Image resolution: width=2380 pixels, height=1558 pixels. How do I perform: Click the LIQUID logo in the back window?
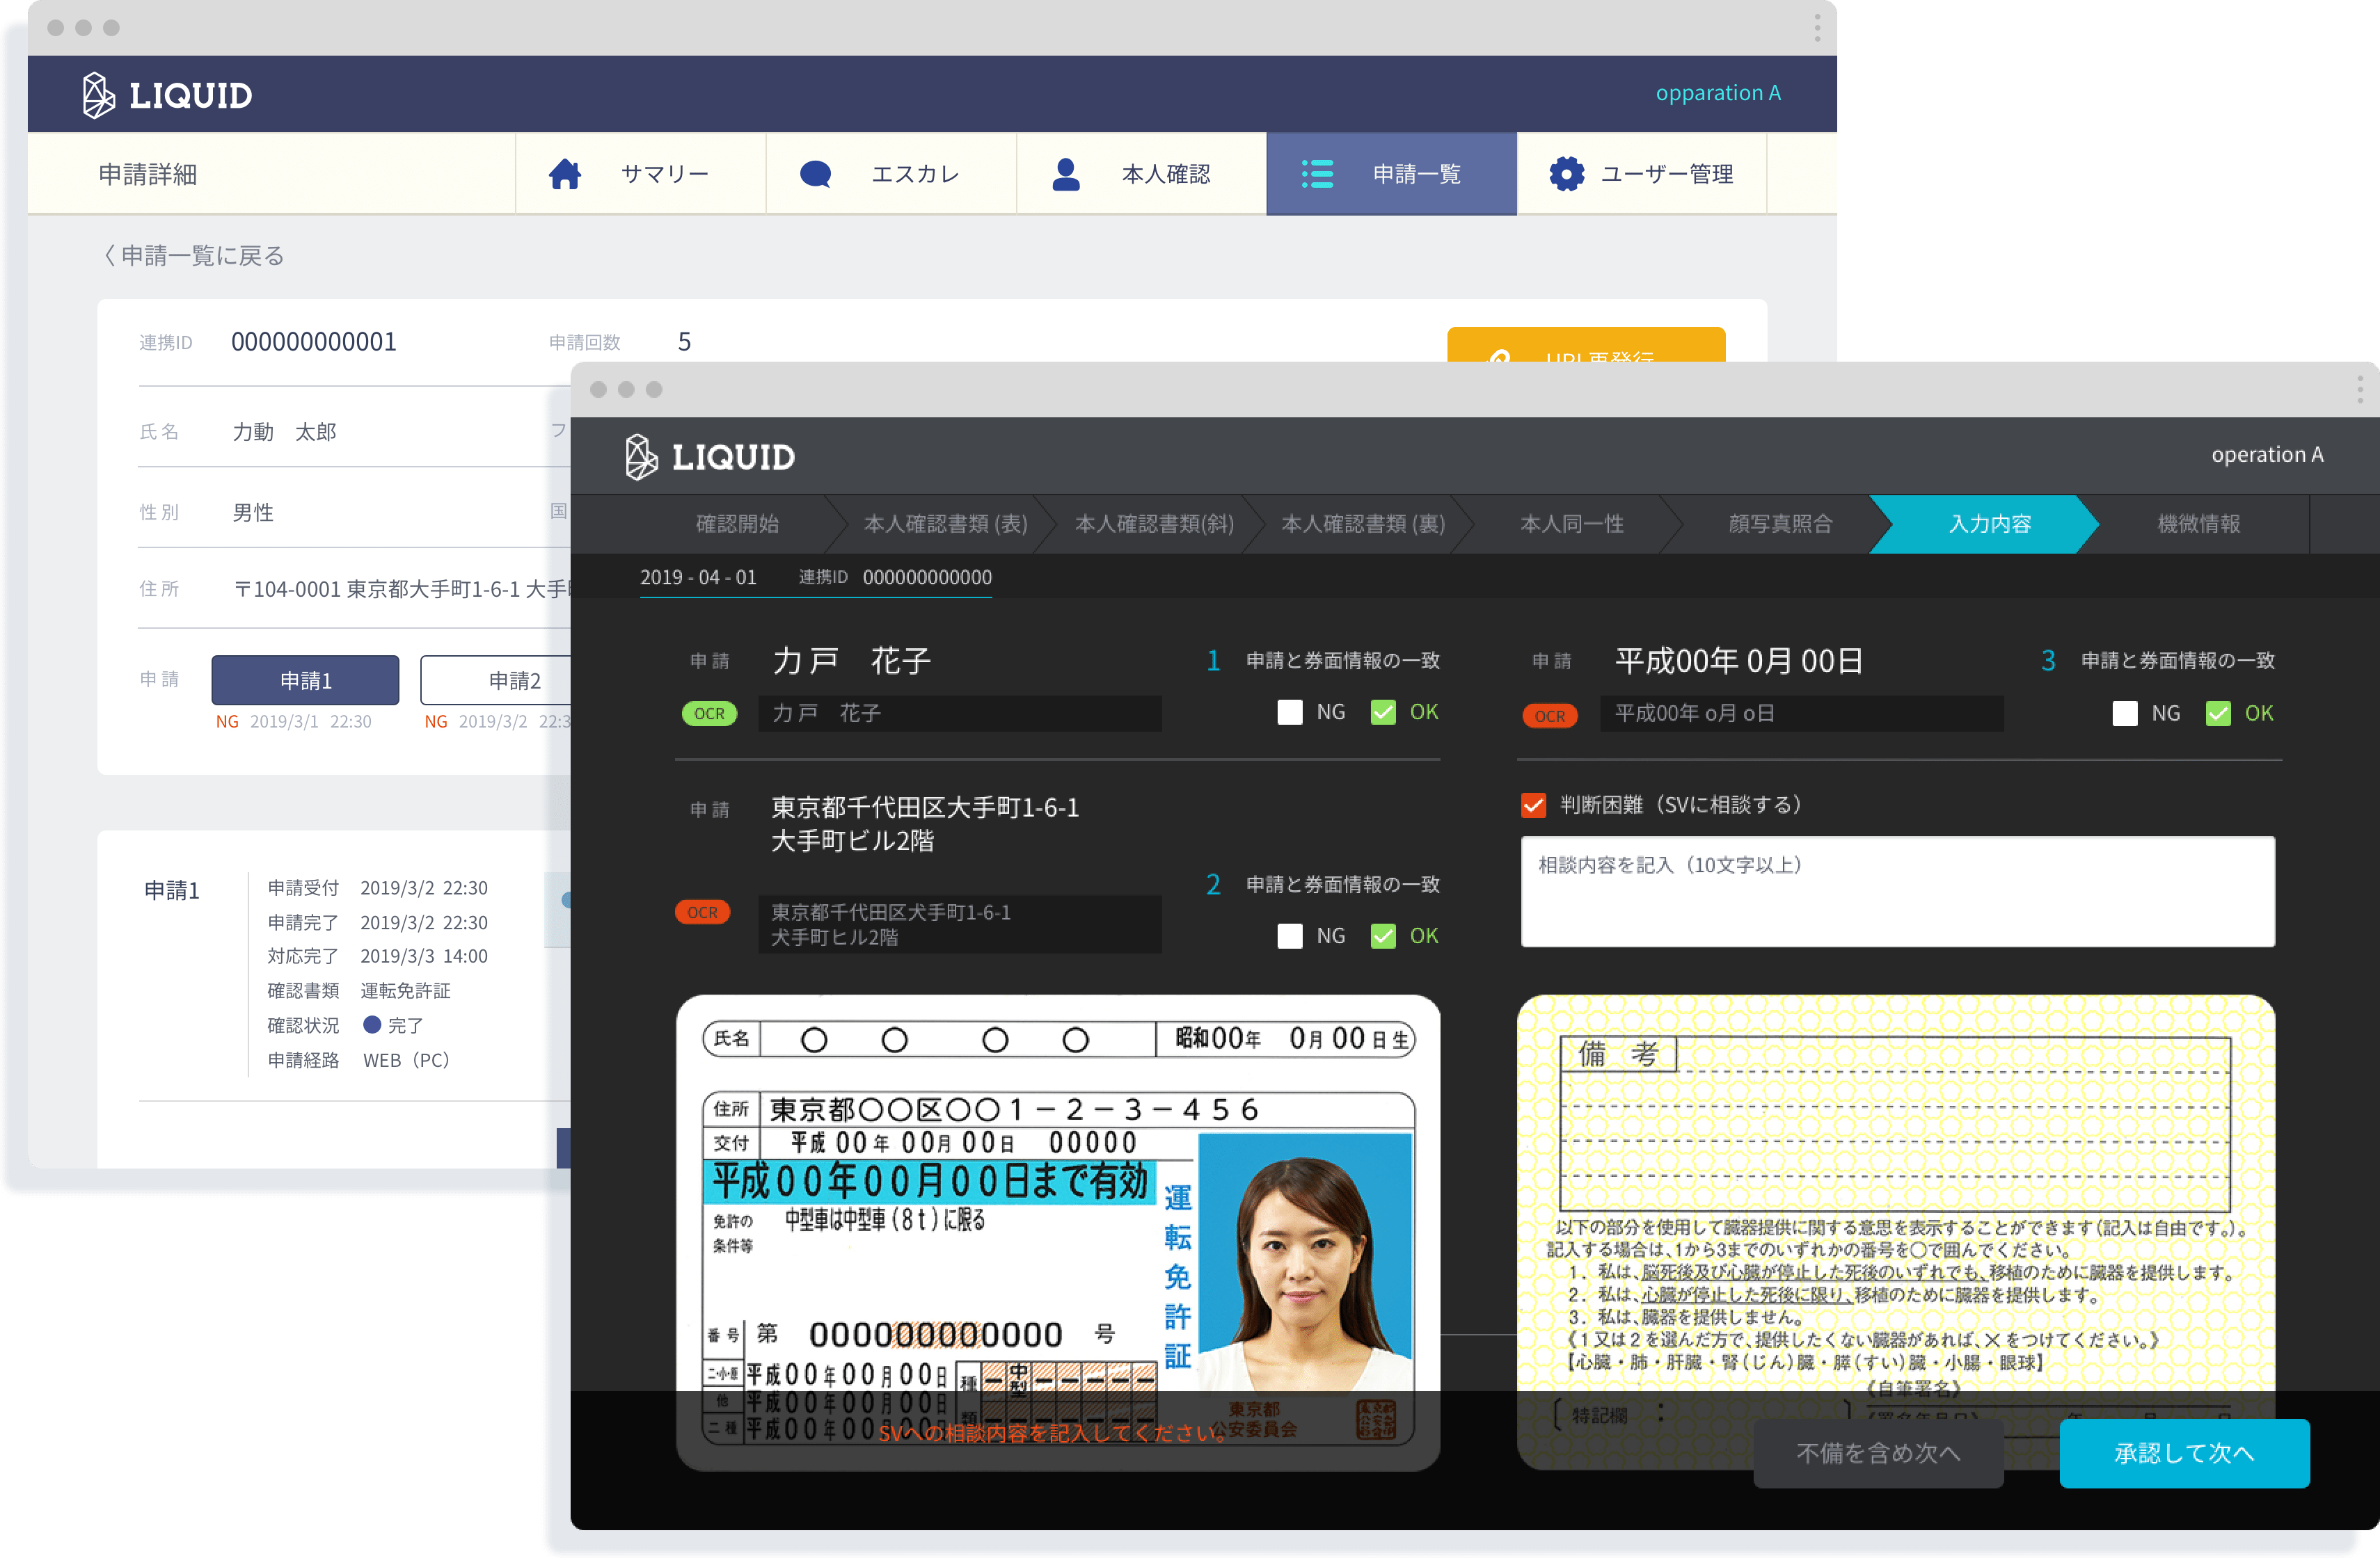pyautogui.click(x=167, y=95)
